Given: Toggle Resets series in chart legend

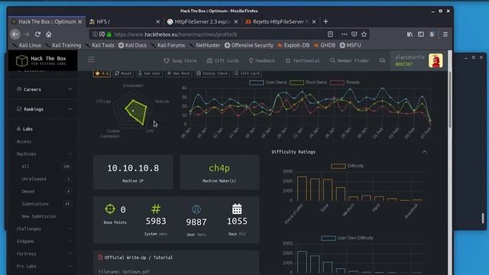Looking at the screenshot, I should [345, 82].
